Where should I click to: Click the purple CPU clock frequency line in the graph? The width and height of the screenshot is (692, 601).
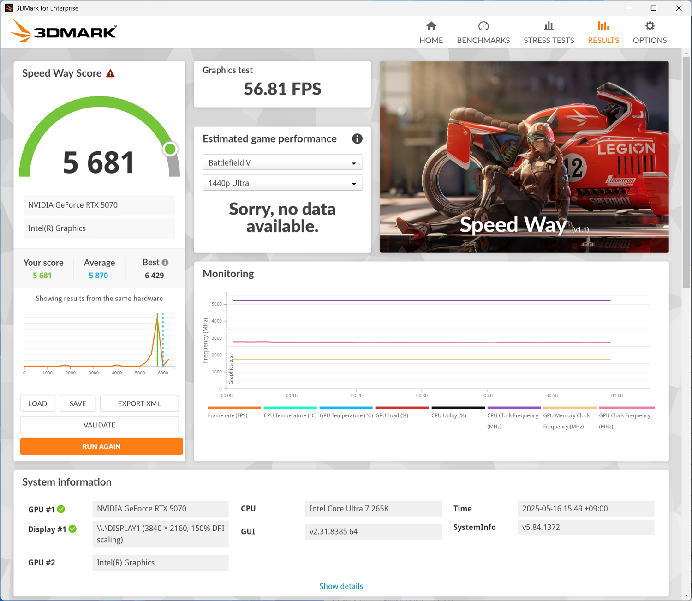point(422,301)
